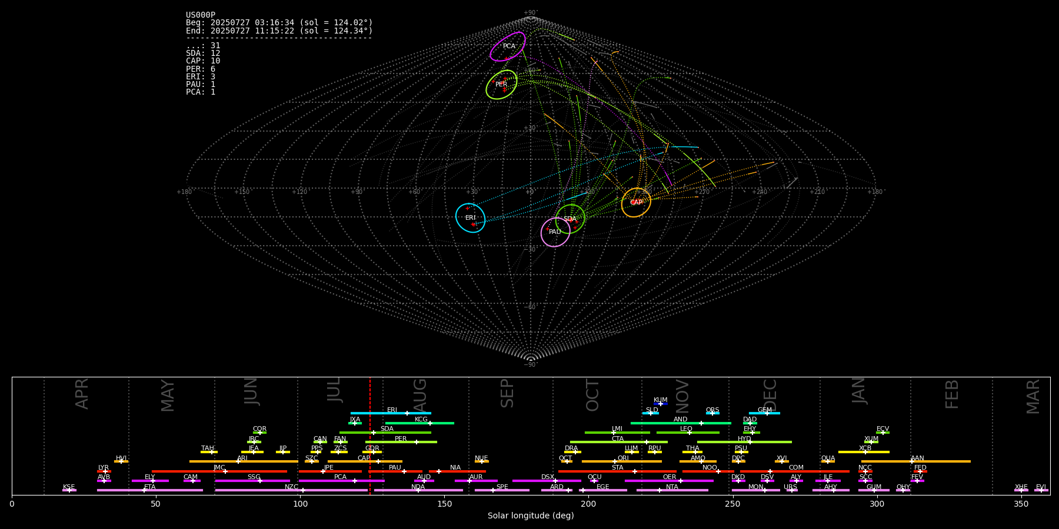Viewport: 1059px width, 529px height.
Task: Click the orange CAP activity bar in timeline
Action: click(365, 461)
